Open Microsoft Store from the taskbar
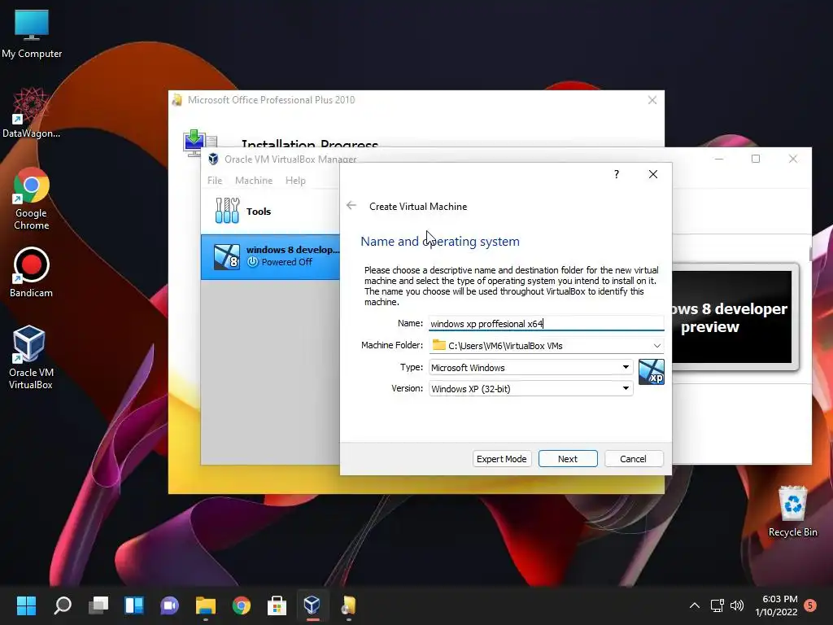The width and height of the screenshot is (833, 625). point(277,605)
